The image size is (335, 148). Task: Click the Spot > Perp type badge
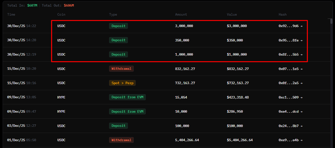click(x=122, y=83)
